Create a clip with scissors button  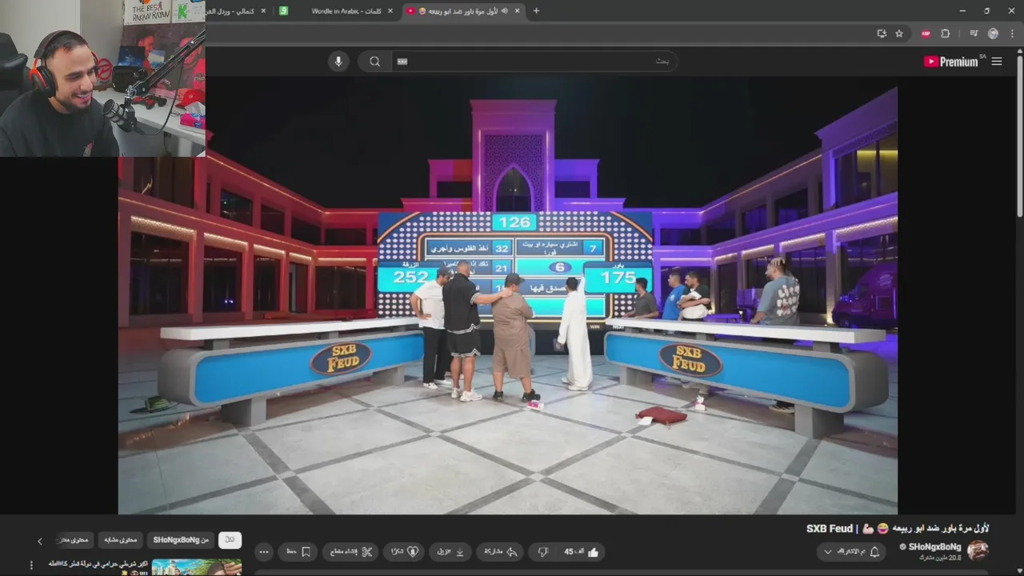pyautogui.click(x=352, y=552)
